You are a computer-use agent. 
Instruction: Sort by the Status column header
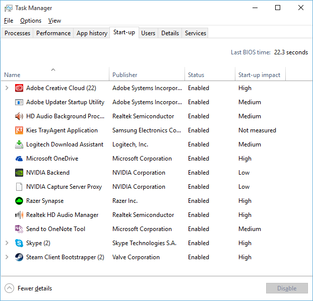pyautogui.click(x=210, y=74)
